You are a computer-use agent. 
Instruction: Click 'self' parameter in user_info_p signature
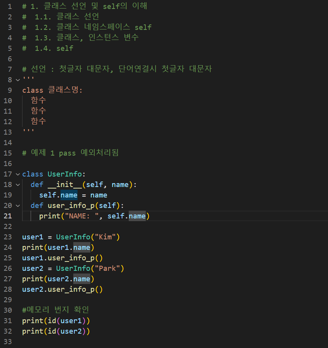coord(107,206)
